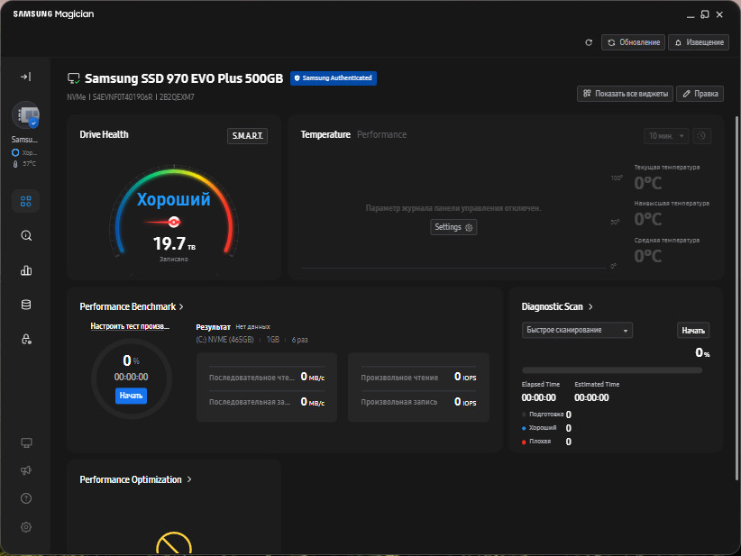
Task: Click the Diagnostic Scan progress bar
Action: coord(613,369)
